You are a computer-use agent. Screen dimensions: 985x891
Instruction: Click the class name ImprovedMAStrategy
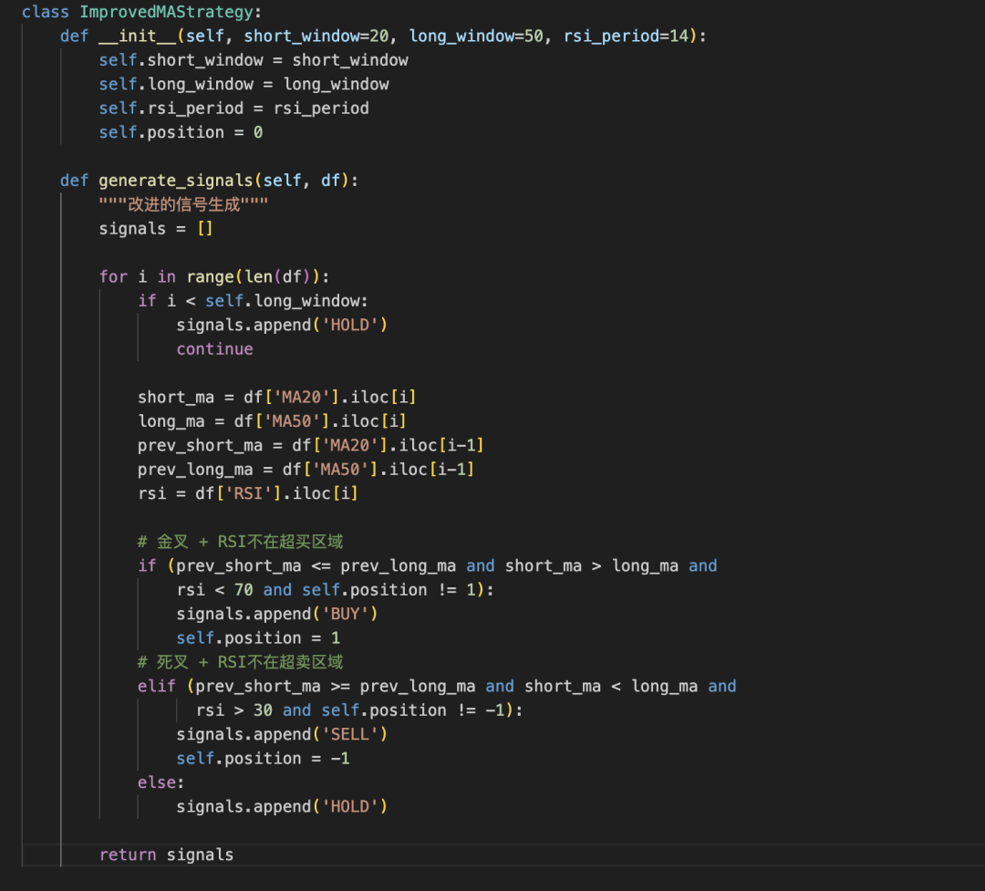[x=167, y=12]
